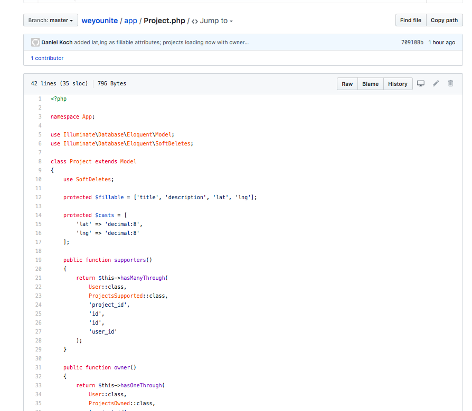The image size is (472, 411).
Task: Open the 1 contributor link
Action: (x=48, y=58)
